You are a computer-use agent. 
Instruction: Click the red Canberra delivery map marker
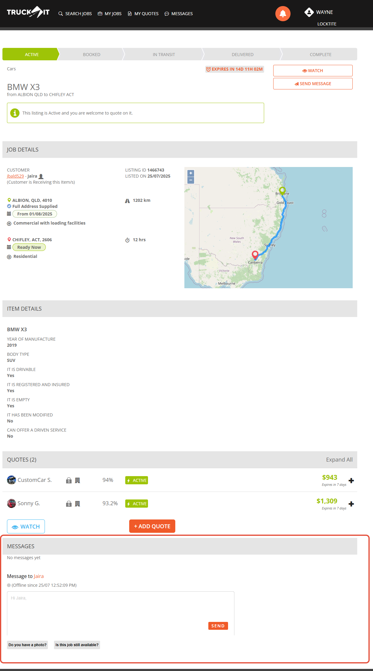pyautogui.click(x=255, y=255)
